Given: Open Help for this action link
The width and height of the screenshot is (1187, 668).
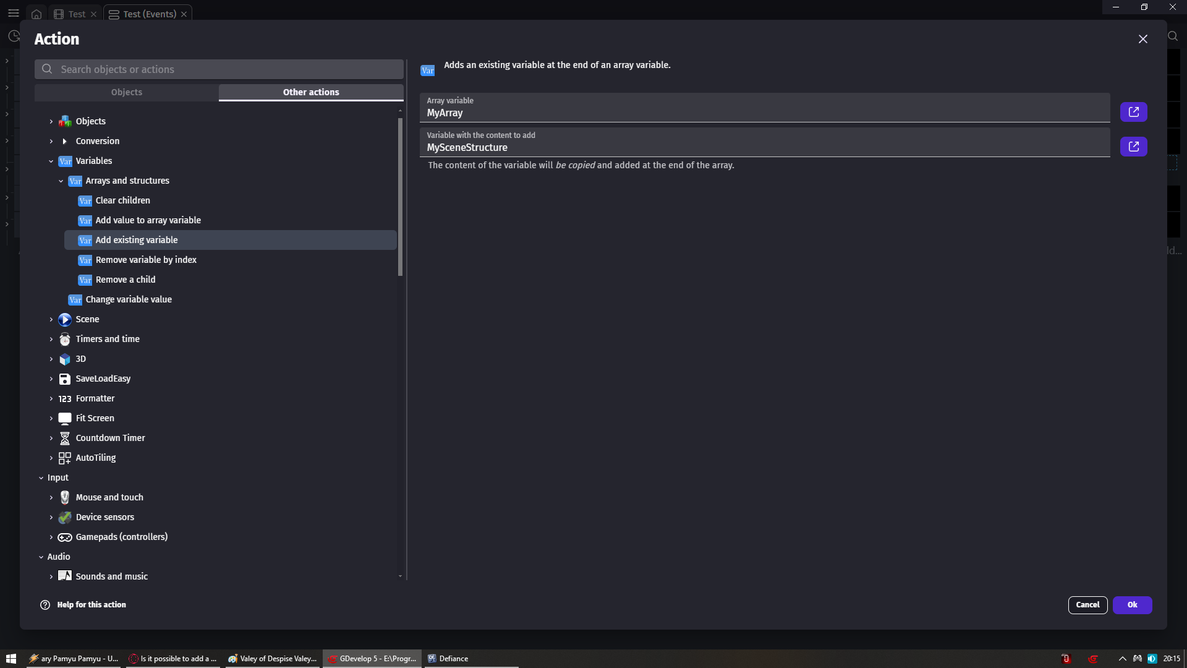Looking at the screenshot, I should pyautogui.click(x=91, y=605).
